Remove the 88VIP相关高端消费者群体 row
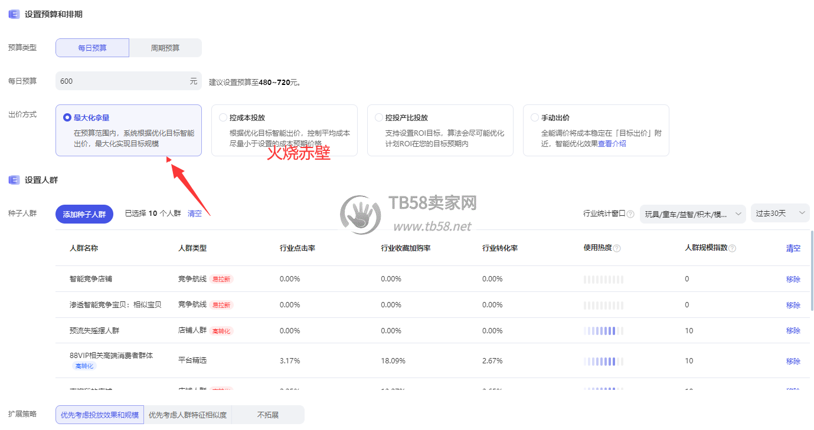 pos(793,361)
